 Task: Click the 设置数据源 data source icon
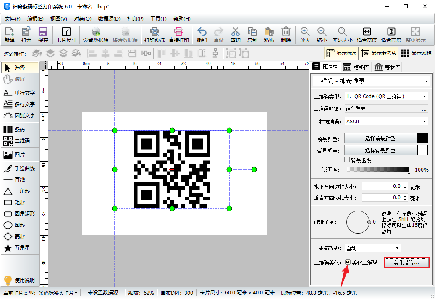tap(96, 35)
